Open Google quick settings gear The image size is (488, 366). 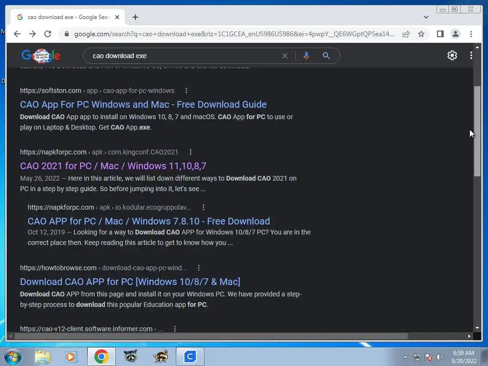pos(452,55)
